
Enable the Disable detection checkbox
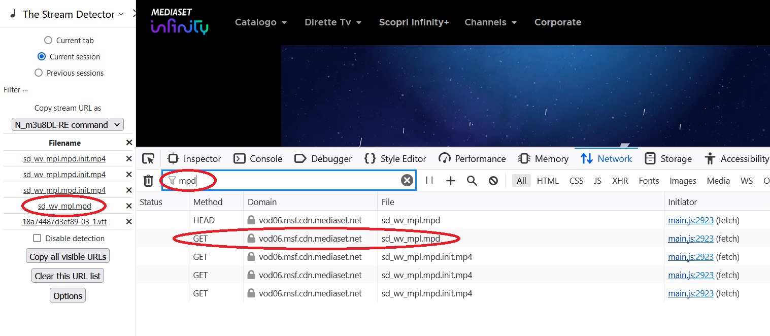[x=37, y=239]
